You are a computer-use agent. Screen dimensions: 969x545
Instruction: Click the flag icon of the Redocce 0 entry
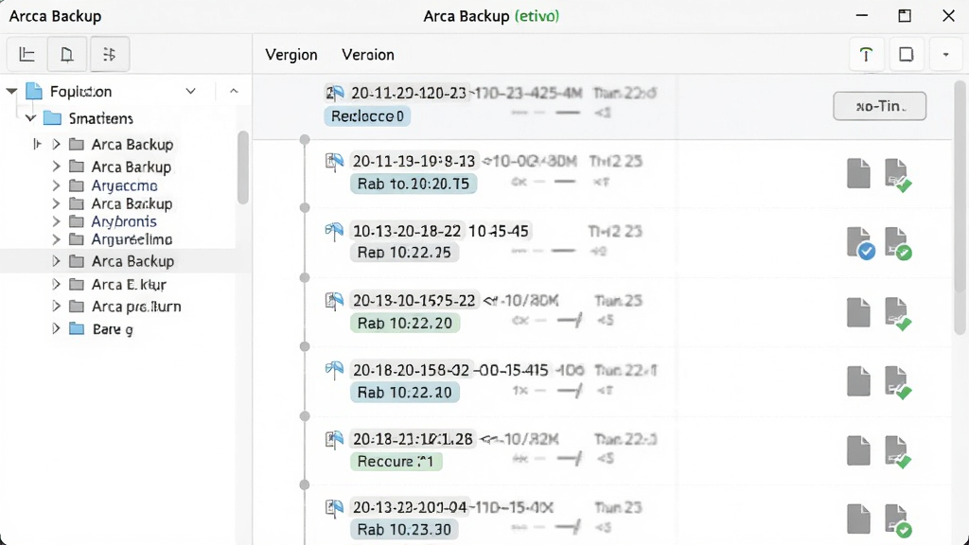pyautogui.click(x=334, y=94)
